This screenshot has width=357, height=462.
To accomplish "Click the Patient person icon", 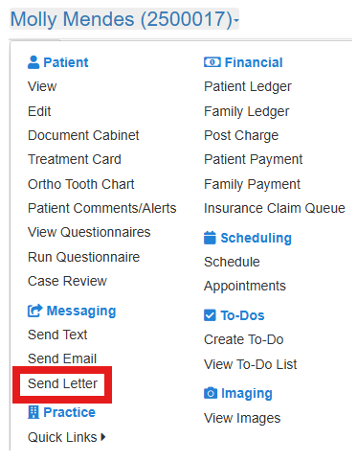I will coord(33,62).
